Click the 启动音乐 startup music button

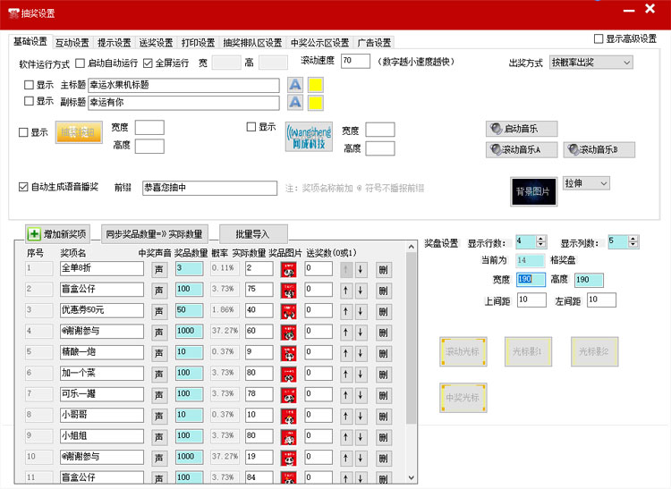tap(522, 129)
